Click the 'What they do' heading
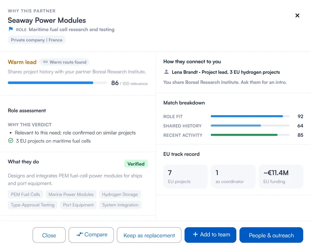This screenshot has height=249, width=311. click(23, 161)
